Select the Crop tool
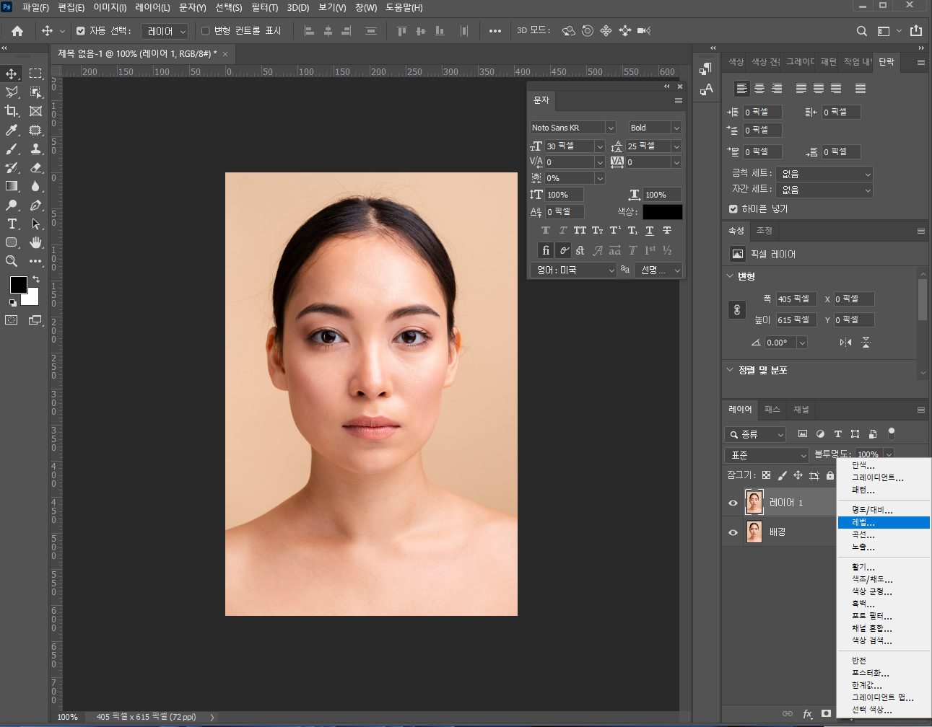This screenshot has width=932, height=727. pyautogui.click(x=12, y=111)
